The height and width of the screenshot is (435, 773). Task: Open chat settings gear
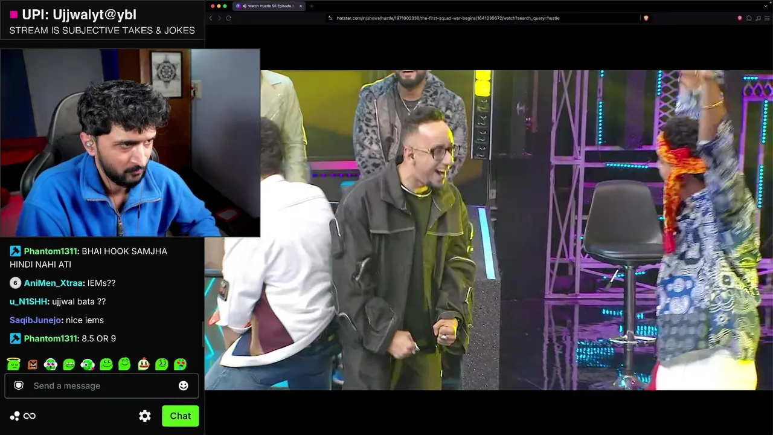[145, 416]
